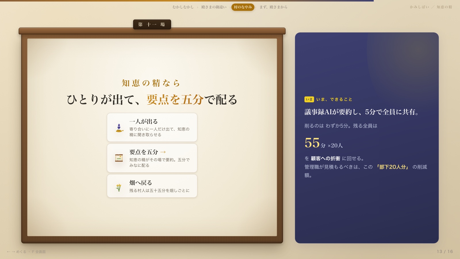Open the 殿さまの勘違い chapter tab
This screenshot has width=460, height=259.
coord(214,7)
